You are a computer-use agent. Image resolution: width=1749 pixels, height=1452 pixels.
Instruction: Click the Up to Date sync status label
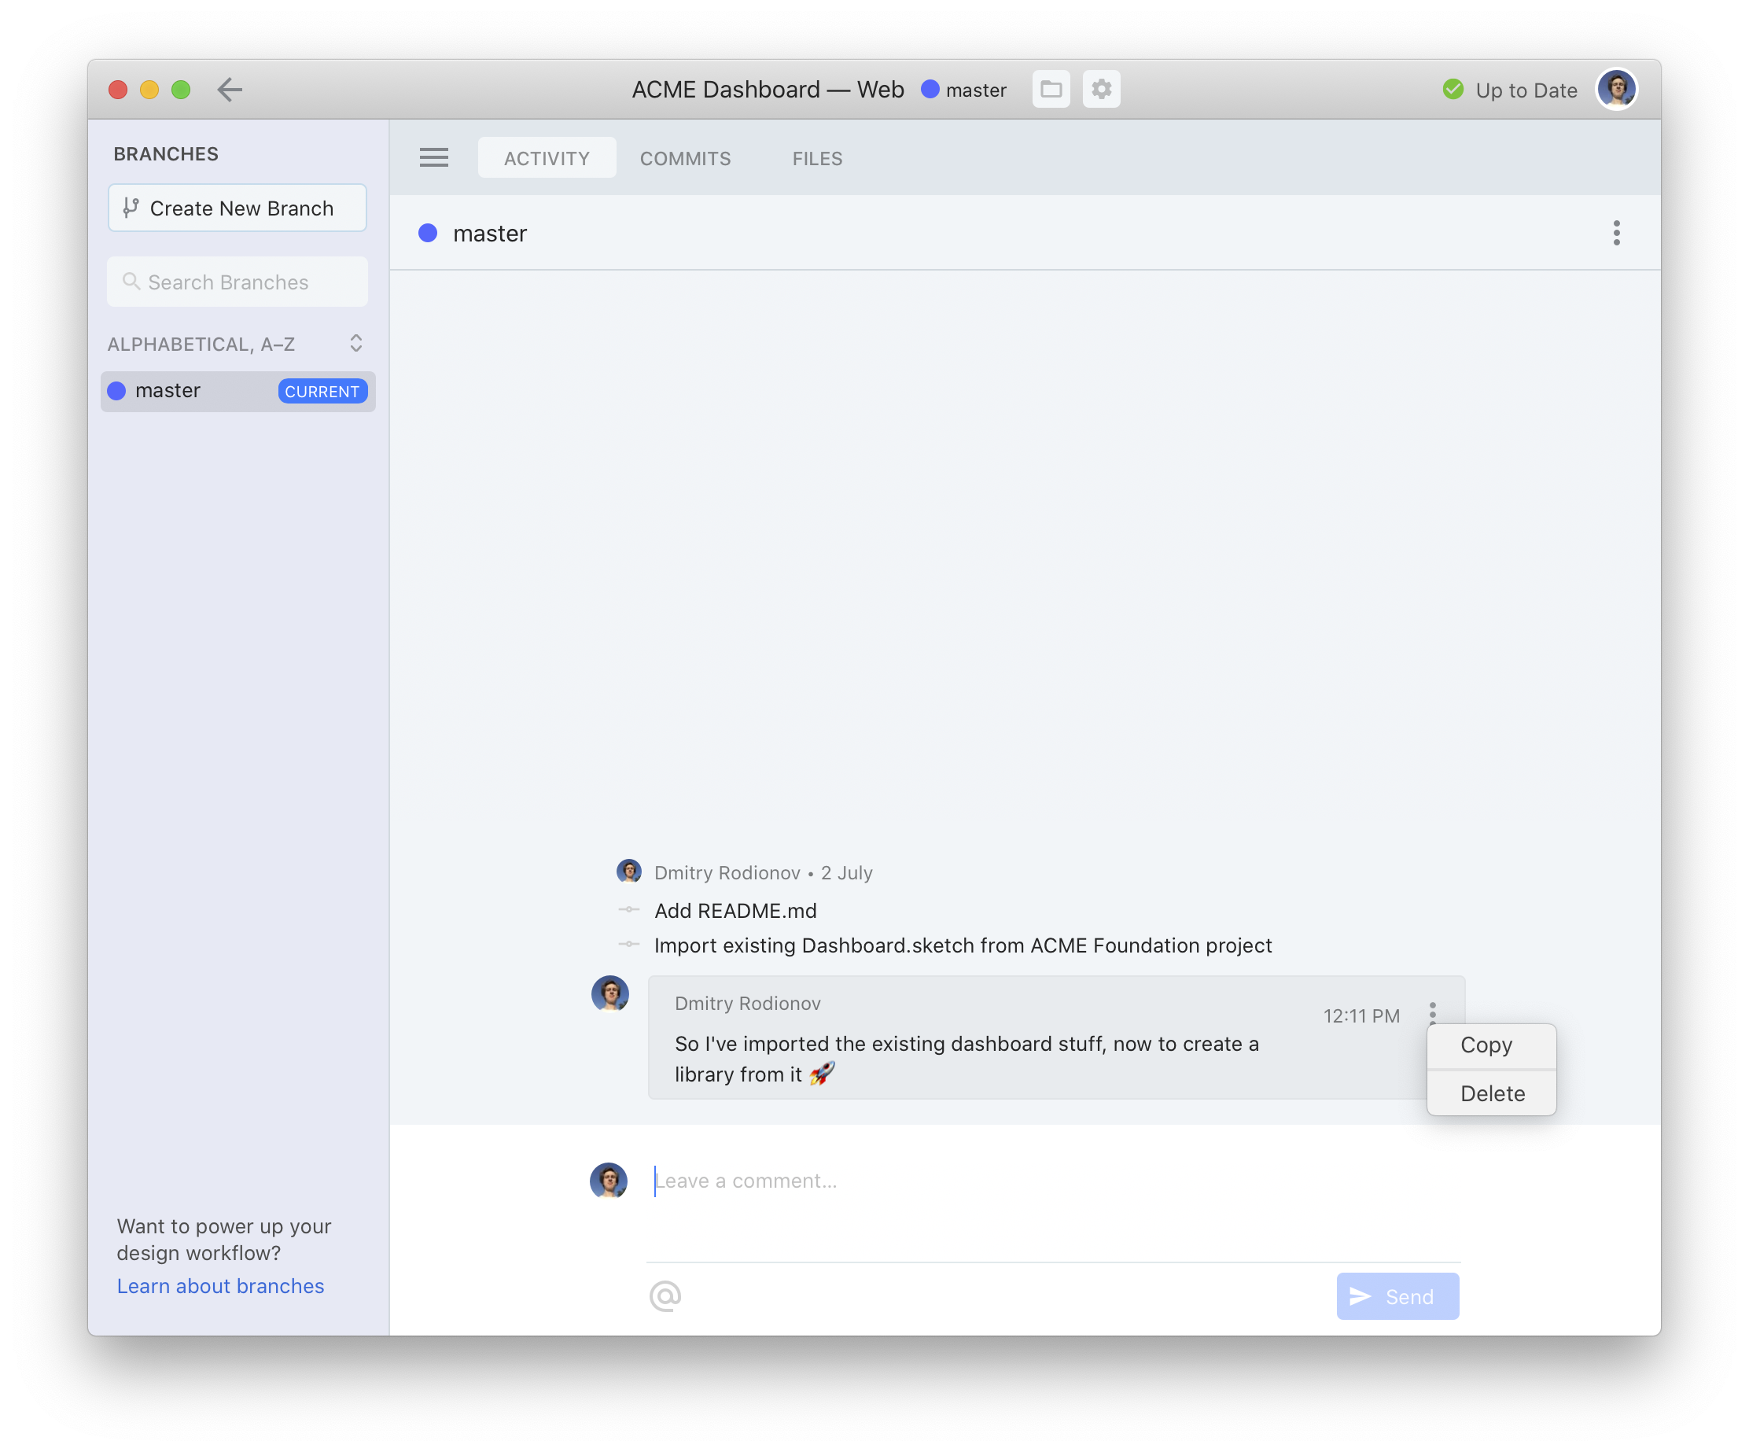tap(1526, 90)
